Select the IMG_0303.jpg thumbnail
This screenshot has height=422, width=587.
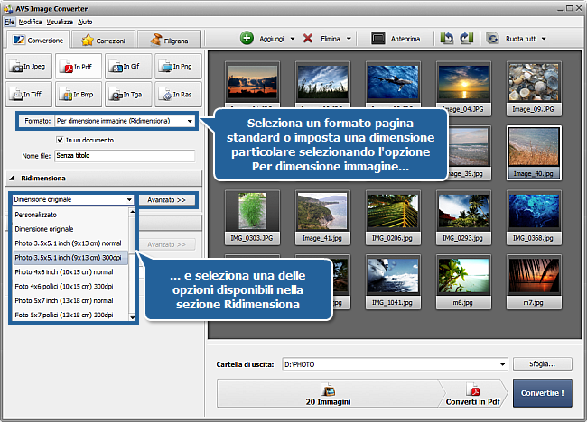click(x=252, y=213)
